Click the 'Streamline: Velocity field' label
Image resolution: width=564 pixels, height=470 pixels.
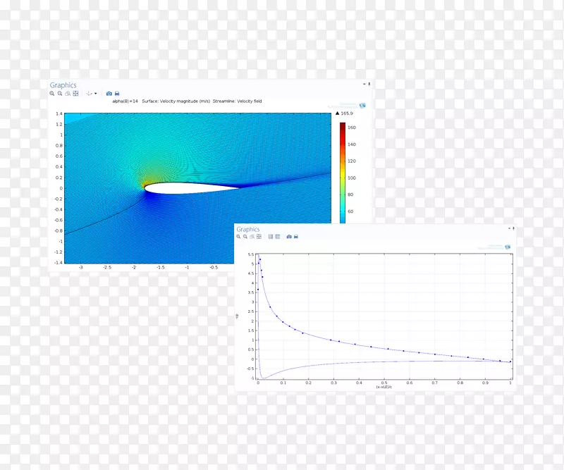point(237,101)
